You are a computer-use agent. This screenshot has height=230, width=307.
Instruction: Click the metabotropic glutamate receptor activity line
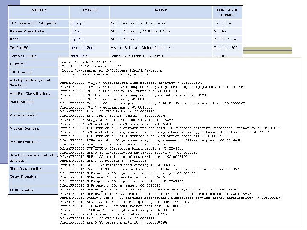point(152,103)
